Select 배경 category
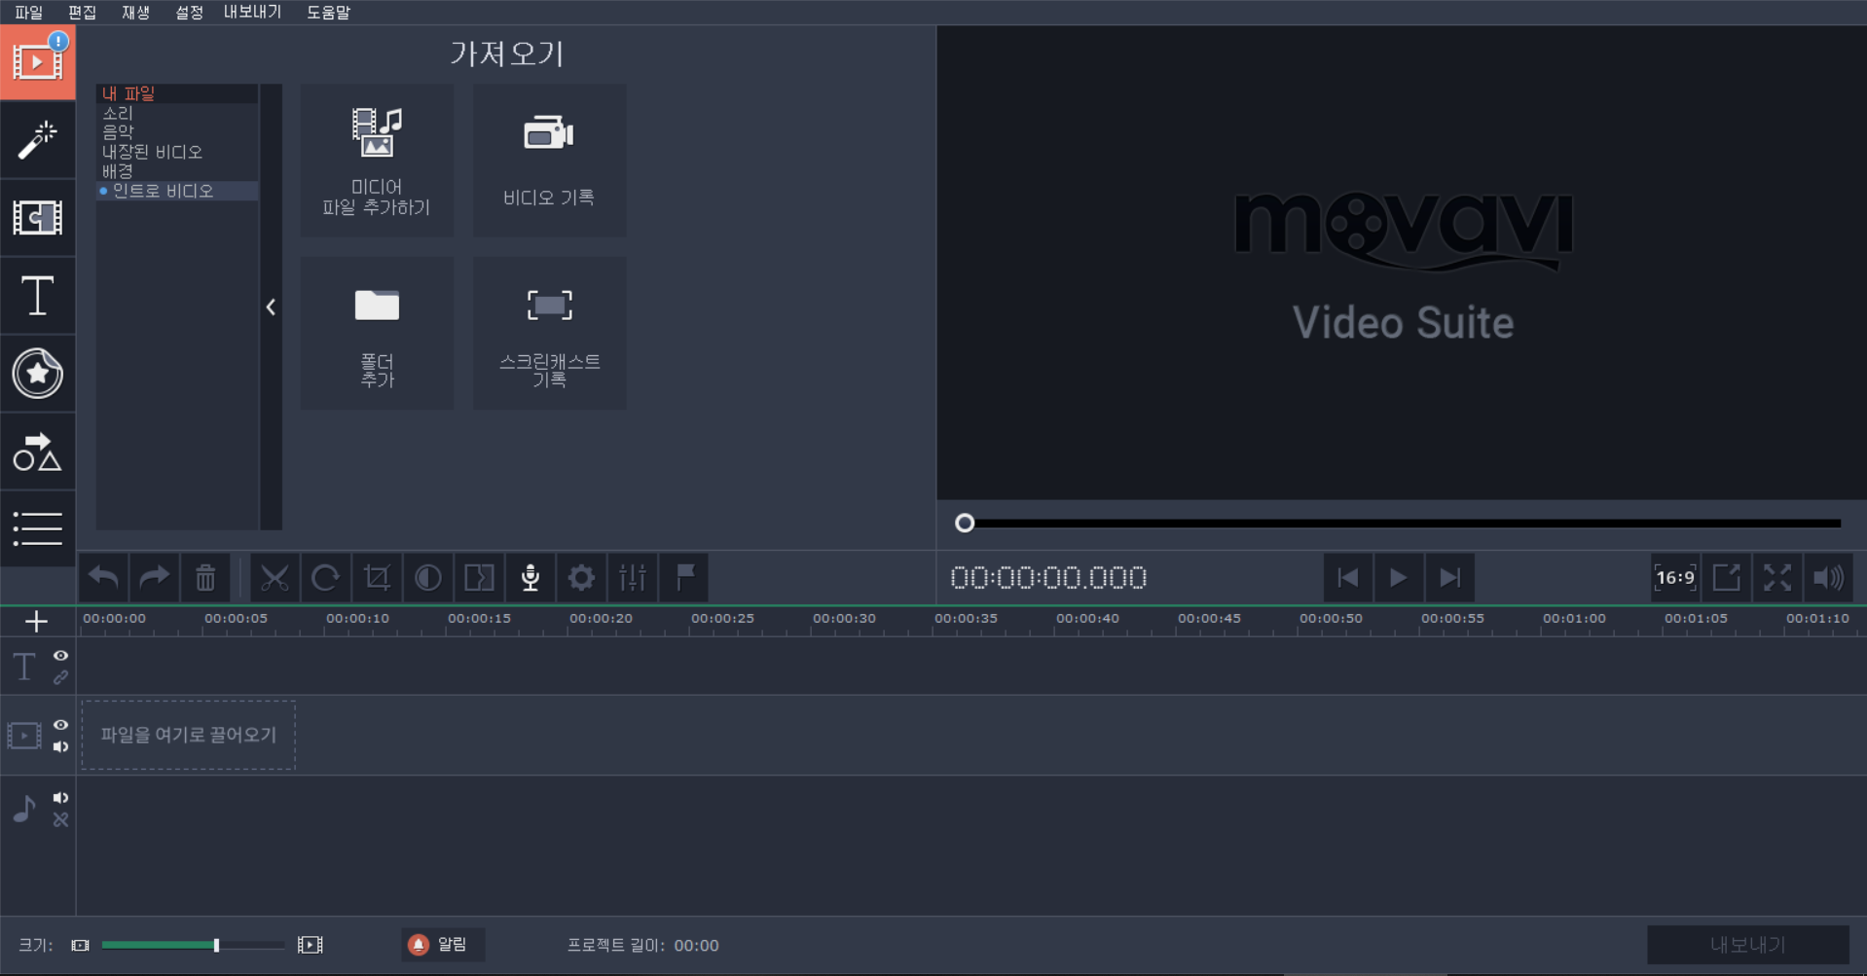1867x976 pixels. coord(177,171)
